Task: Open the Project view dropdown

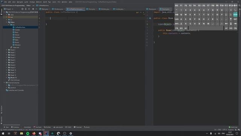Action: tap(9, 9)
